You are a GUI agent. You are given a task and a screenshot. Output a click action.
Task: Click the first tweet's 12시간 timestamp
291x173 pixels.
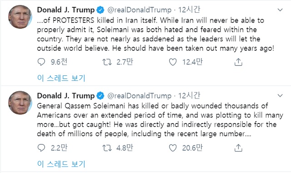[x=189, y=10]
